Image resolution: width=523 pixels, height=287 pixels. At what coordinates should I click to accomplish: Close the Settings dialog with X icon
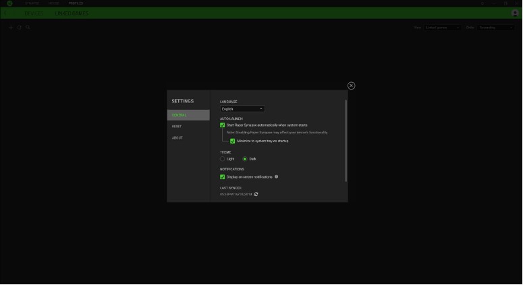[x=351, y=86]
